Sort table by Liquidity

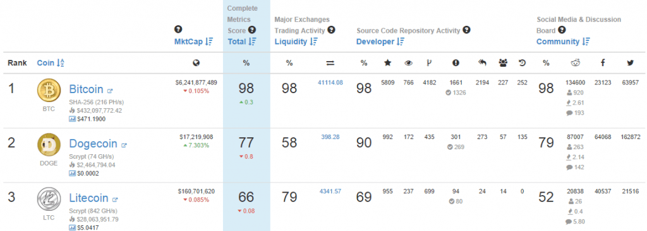coord(296,42)
